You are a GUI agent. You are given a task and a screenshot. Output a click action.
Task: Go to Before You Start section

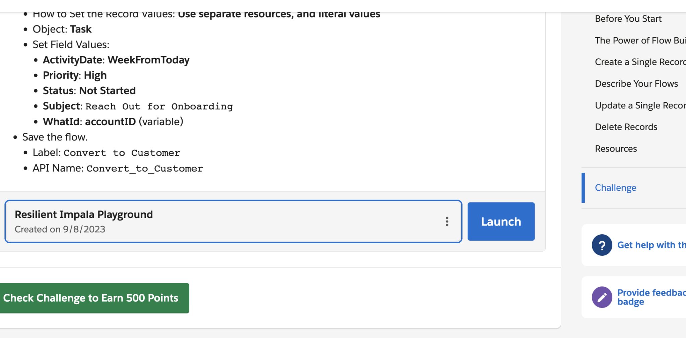pyautogui.click(x=628, y=19)
